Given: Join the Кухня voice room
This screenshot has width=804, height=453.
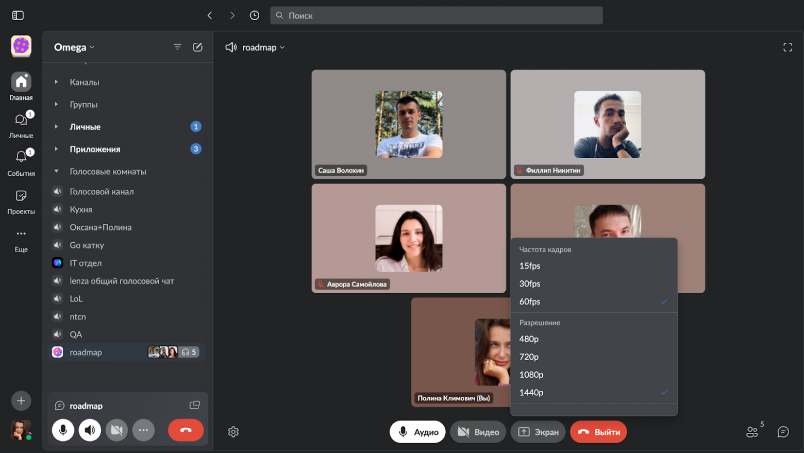Looking at the screenshot, I should [81, 210].
